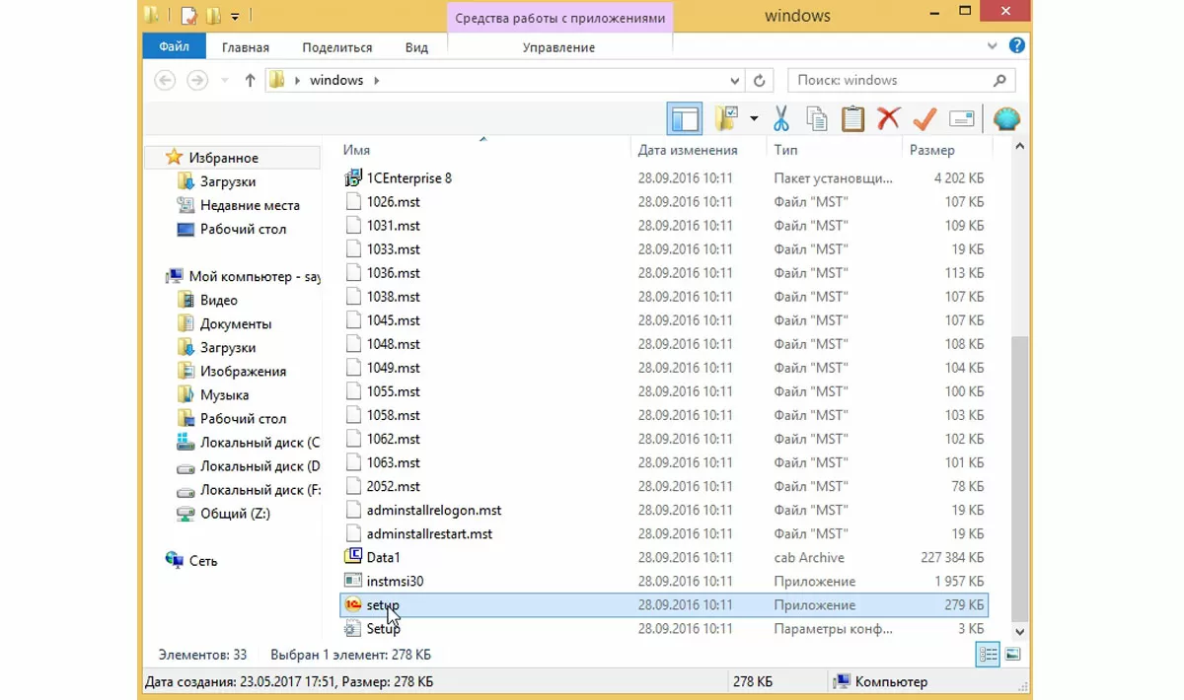Screen dimensions: 1184x700
Task: Click the Rename toolbar icon
Action: (962, 119)
